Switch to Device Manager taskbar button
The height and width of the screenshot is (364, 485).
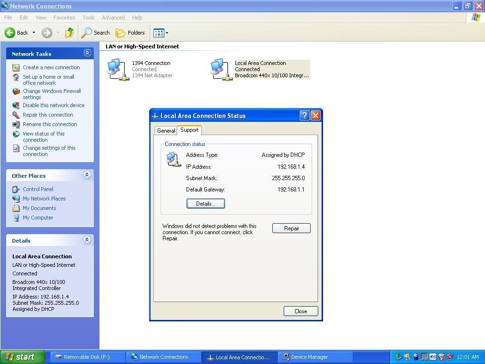click(x=315, y=357)
